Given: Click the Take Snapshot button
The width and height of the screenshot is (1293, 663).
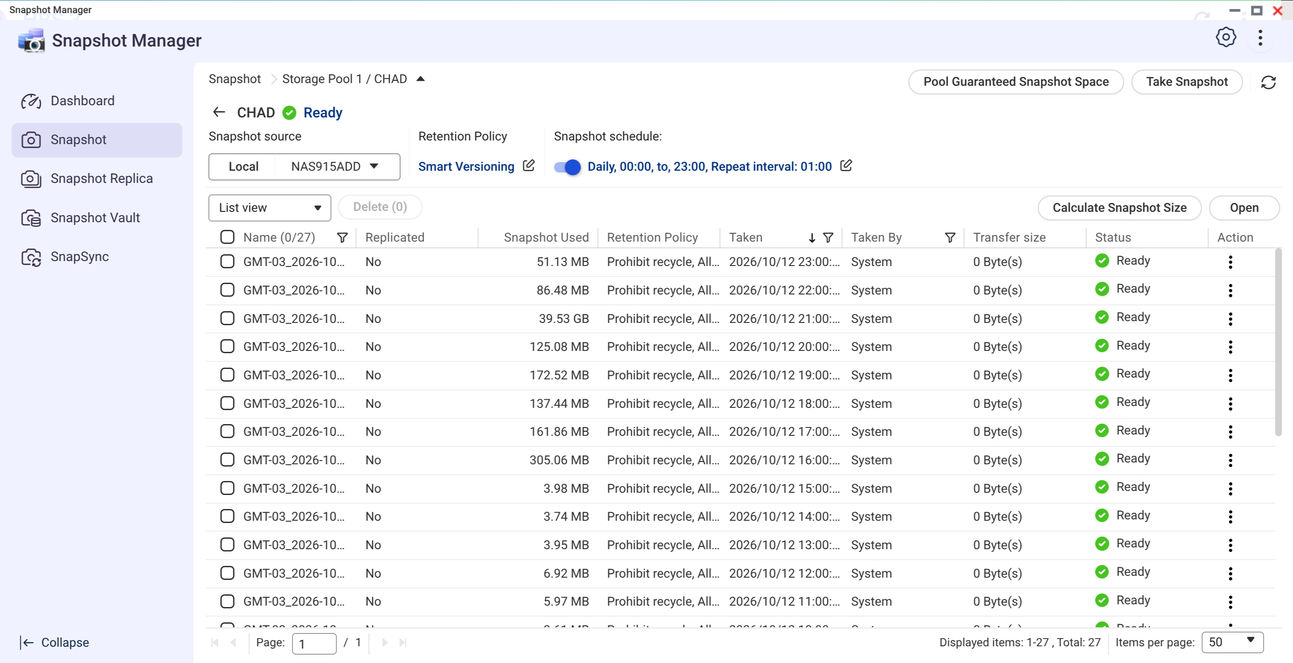Looking at the screenshot, I should point(1187,82).
